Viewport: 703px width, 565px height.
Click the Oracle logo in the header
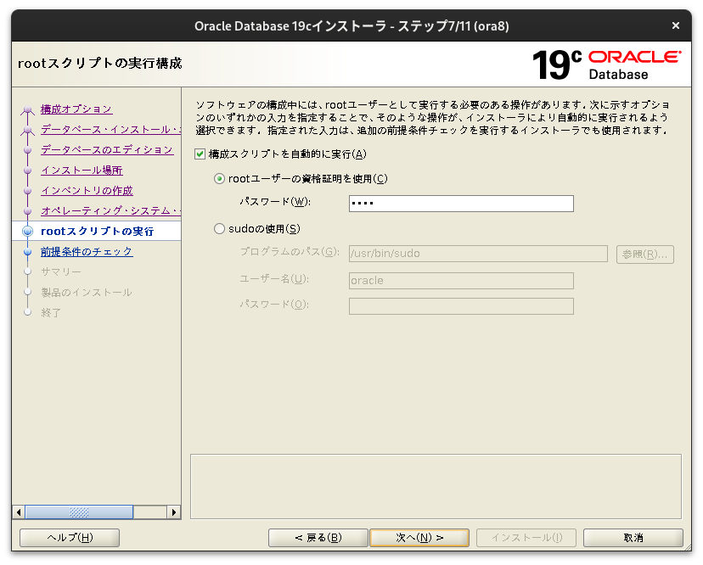point(634,56)
